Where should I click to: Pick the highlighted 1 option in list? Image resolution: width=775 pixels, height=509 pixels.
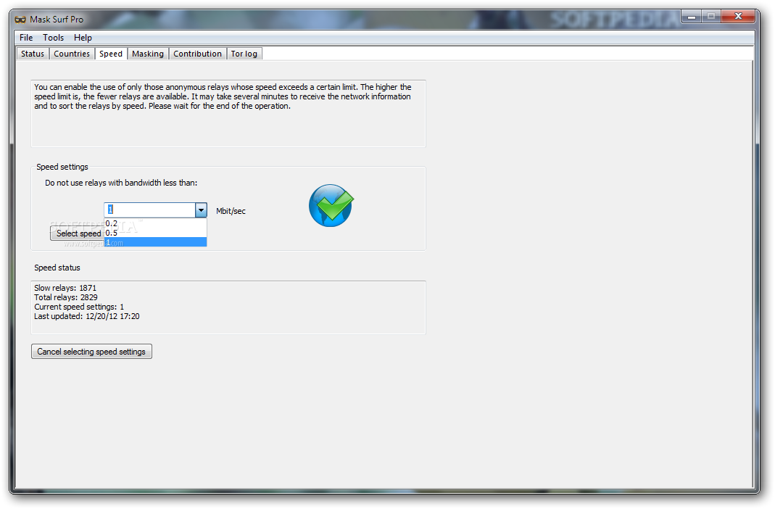point(155,242)
